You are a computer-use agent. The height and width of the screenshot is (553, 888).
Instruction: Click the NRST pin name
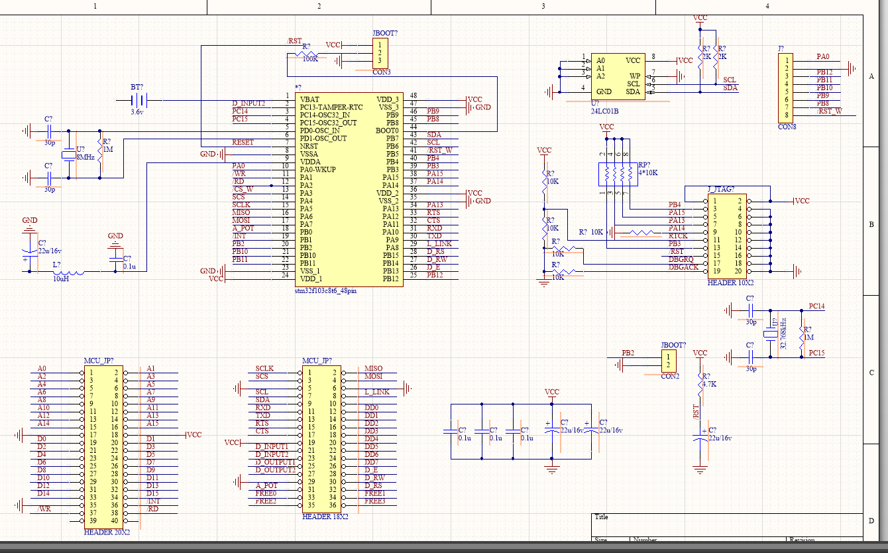point(309,146)
